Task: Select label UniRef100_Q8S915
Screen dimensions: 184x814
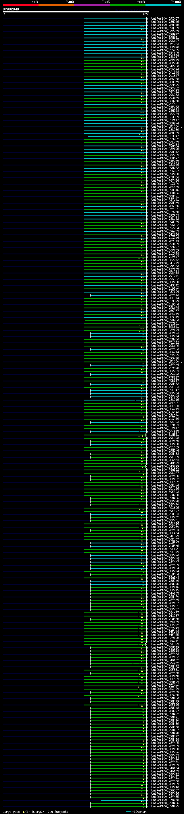Action: [165, 317]
